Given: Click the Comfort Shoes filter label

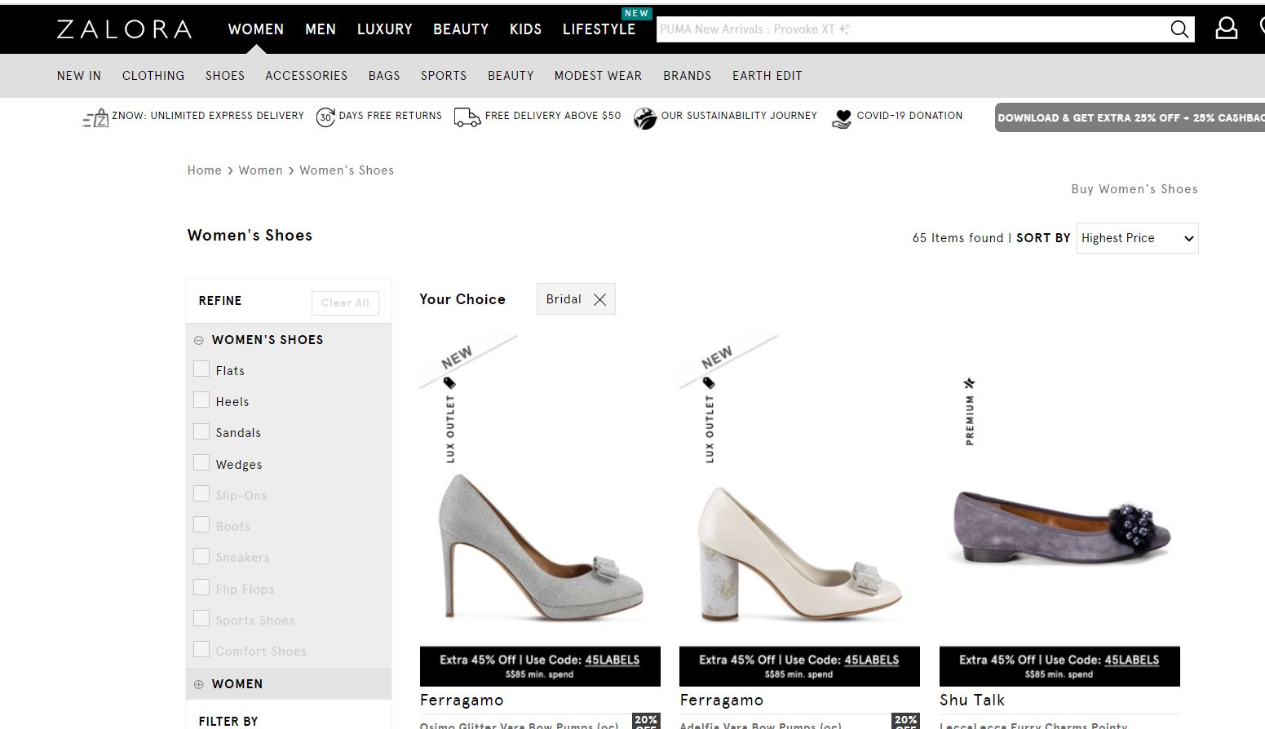Looking at the screenshot, I should click(261, 651).
